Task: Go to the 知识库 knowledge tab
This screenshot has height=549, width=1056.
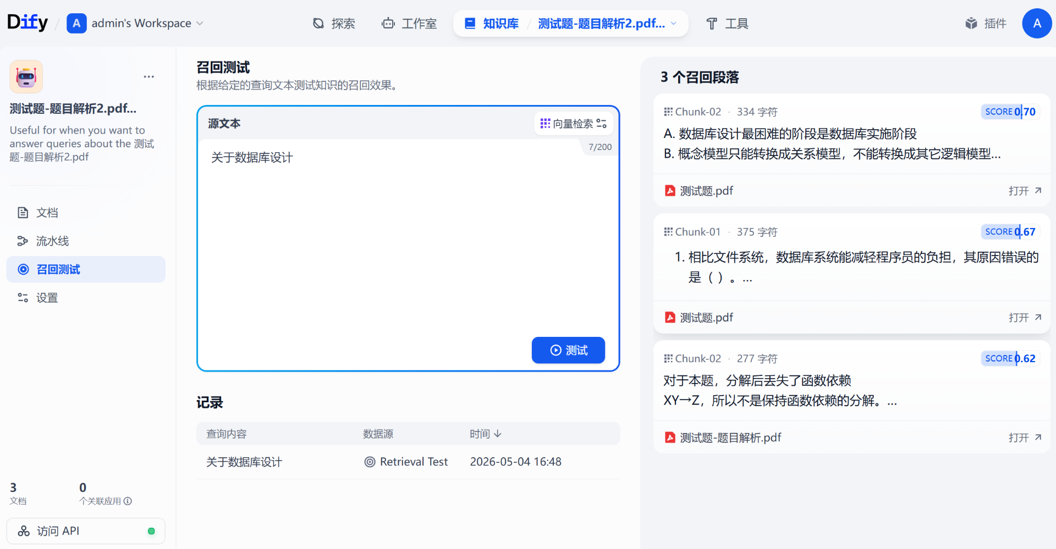Action: pos(492,24)
